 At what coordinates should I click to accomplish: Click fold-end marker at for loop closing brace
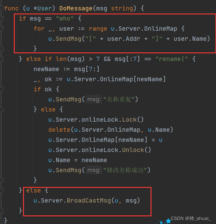[x=2, y=49]
